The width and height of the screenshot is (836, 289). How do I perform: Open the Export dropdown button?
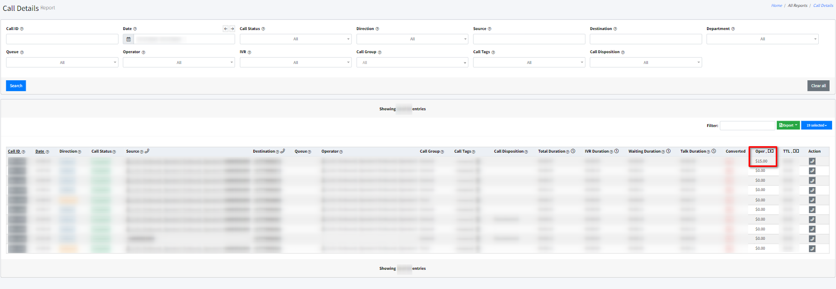pyautogui.click(x=788, y=126)
